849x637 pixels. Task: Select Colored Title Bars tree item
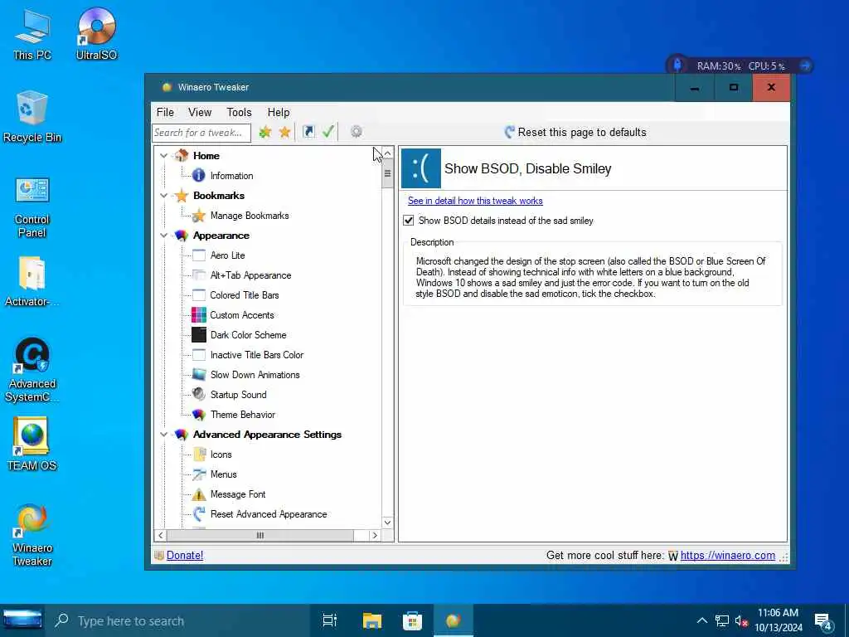pos(245,295)
